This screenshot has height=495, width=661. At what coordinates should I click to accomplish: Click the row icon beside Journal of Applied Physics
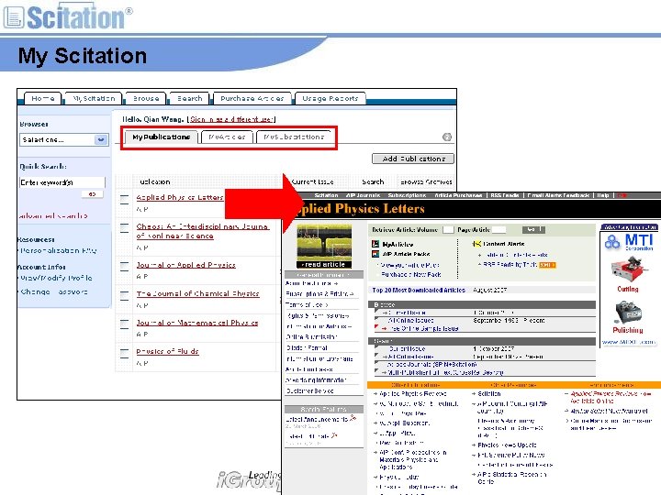point(124,267)
